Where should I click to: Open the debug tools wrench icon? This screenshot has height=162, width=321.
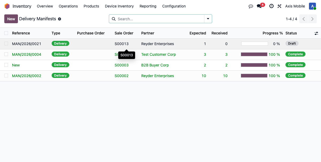[x=279, y=6]
